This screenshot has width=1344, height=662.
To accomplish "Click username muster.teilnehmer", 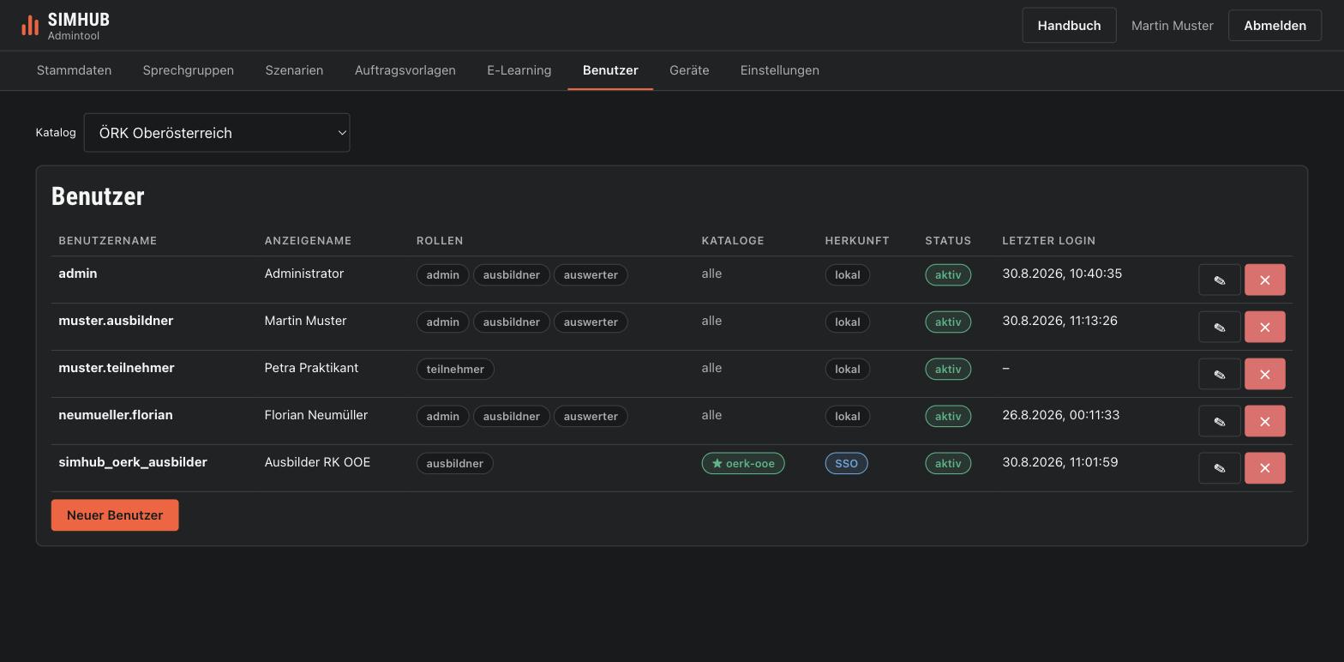I will (117, 368).
